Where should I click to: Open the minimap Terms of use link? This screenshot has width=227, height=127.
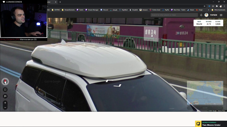(x=219, y=104)
